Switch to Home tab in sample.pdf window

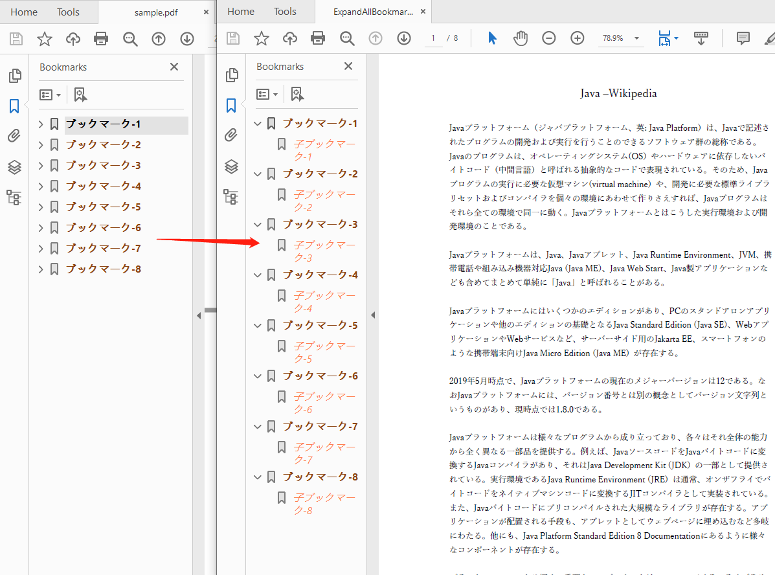(24, 12)
